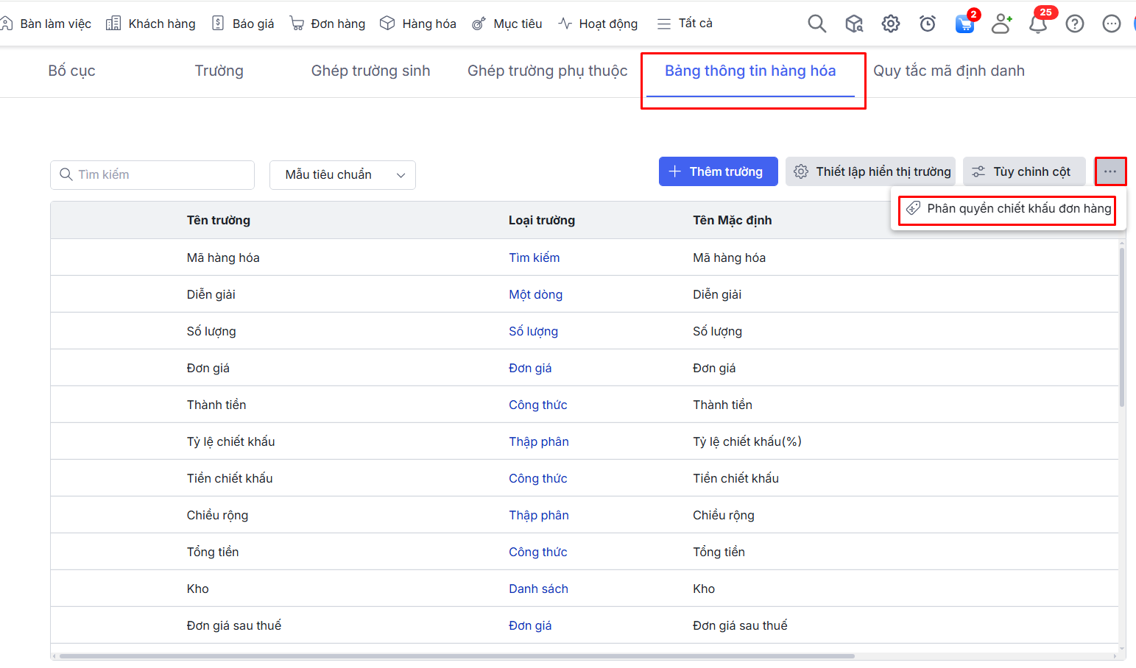The image size is (1136, 668).
Task: Open the chat bubble icon in the header
Action: (x=1111, y=24)
